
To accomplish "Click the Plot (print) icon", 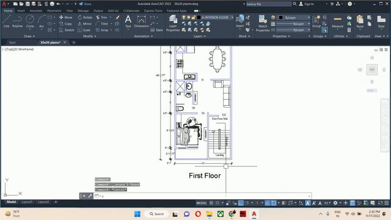I will [52, 4].
